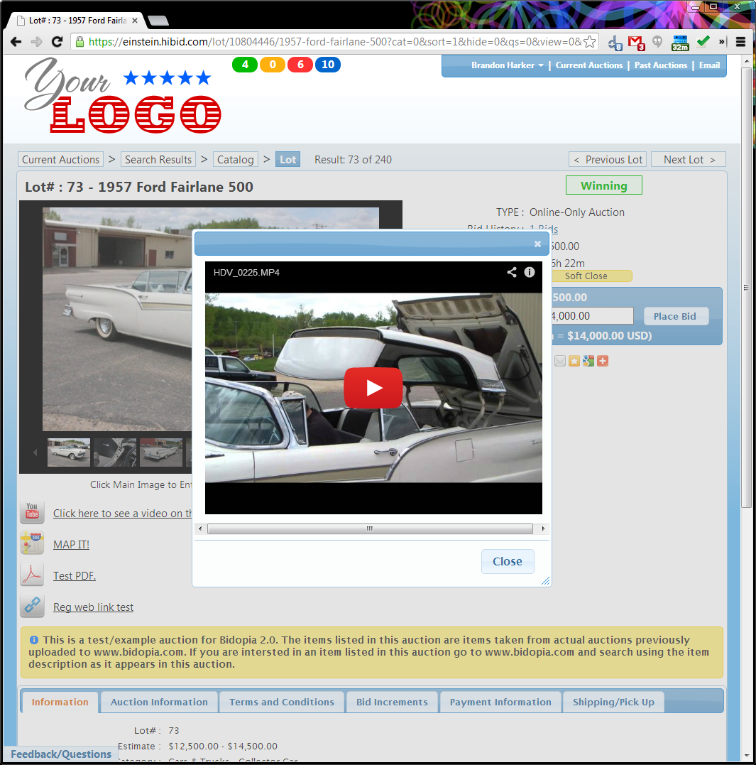The image size is (756, 765).
Task: Open Current Auctions in the top bar
Action: point(588,65)
